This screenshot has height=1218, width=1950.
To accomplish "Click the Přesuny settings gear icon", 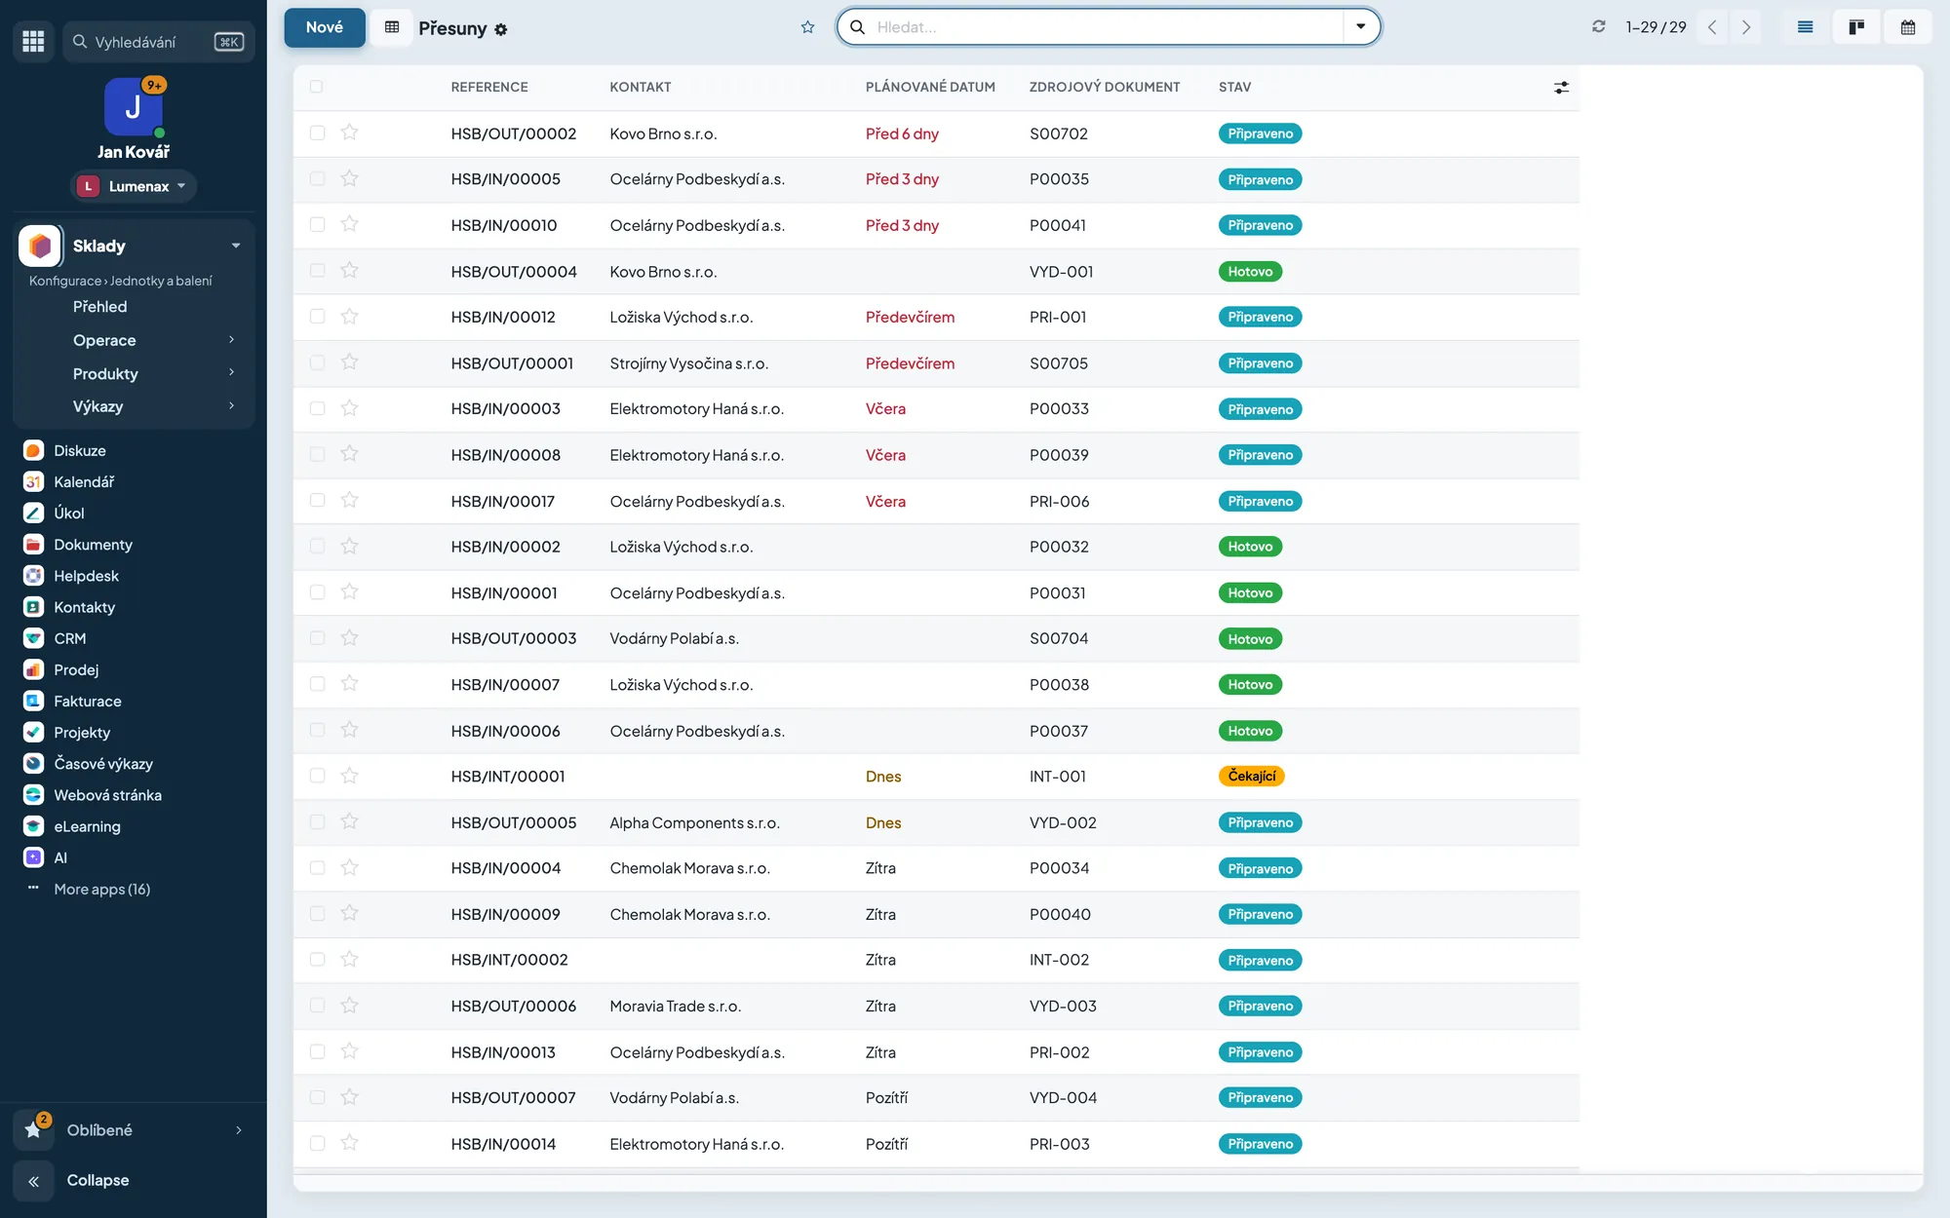I will click(x=501, y=29).
